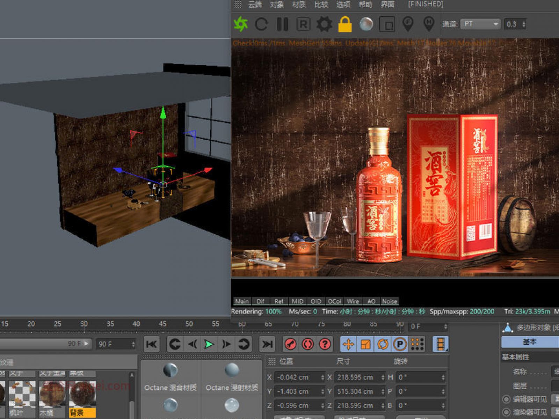The image size is (559, 419).
Task: Restart the Octane live render
Action: pyautogui.click(x=261, y=24)
